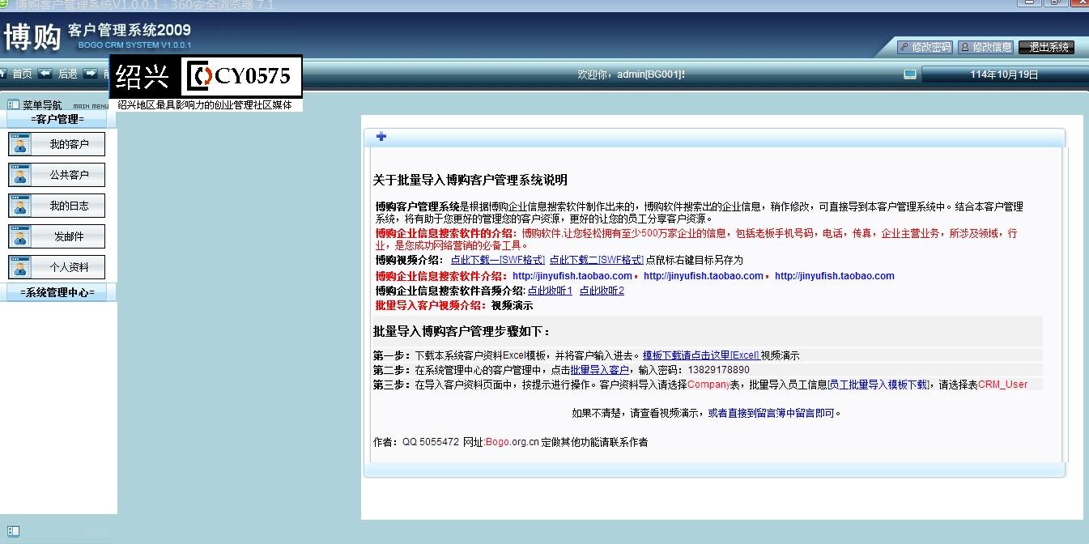The width and height of the screenshot is (1089, 544).
Task: Click the heading 批量导入博购客户管理步骤如下
Action: click(x=462, y=332)
